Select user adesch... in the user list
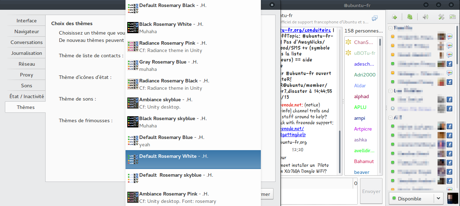Screen dimensions: 460x206 click(x=364, y=64)
